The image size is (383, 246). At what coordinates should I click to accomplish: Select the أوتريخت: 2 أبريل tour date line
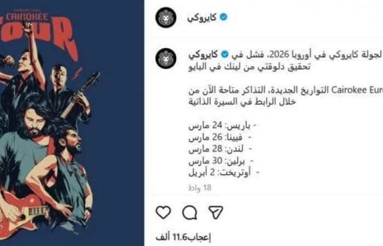223,173
